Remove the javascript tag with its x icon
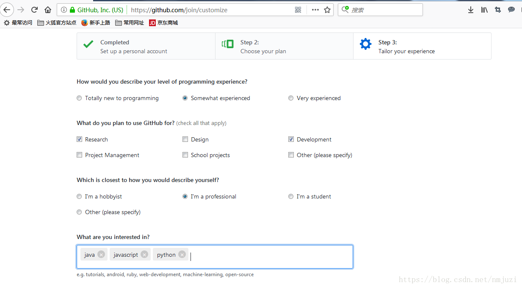The height and width of the screenshot is (288, 522). click(144, 254)
